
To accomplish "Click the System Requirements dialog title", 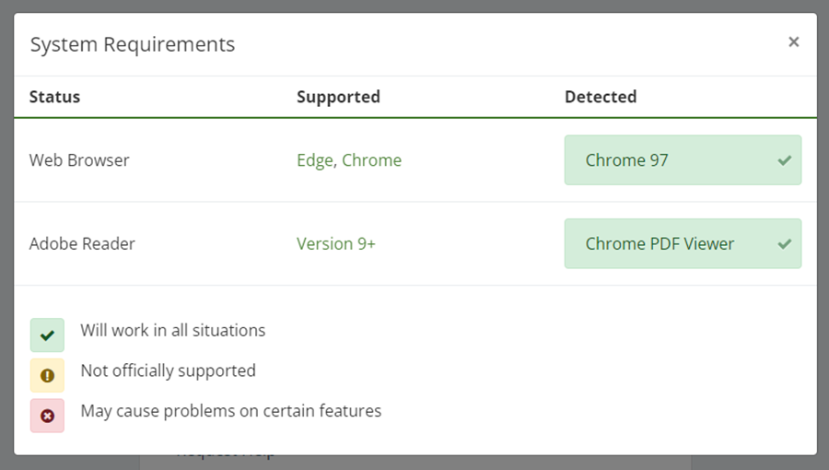I will coord(133,44).
